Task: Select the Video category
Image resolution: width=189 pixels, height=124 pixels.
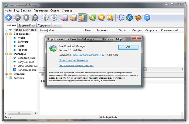Action: 21,46
